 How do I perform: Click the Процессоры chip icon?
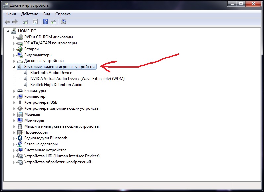[20, 132]
